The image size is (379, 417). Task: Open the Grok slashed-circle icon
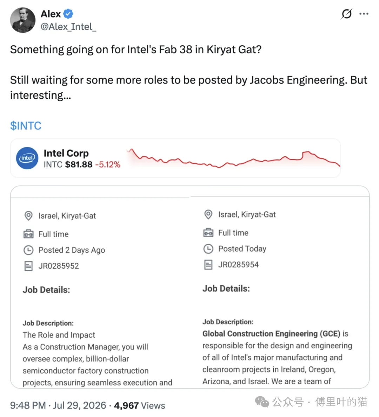point(347,14)
